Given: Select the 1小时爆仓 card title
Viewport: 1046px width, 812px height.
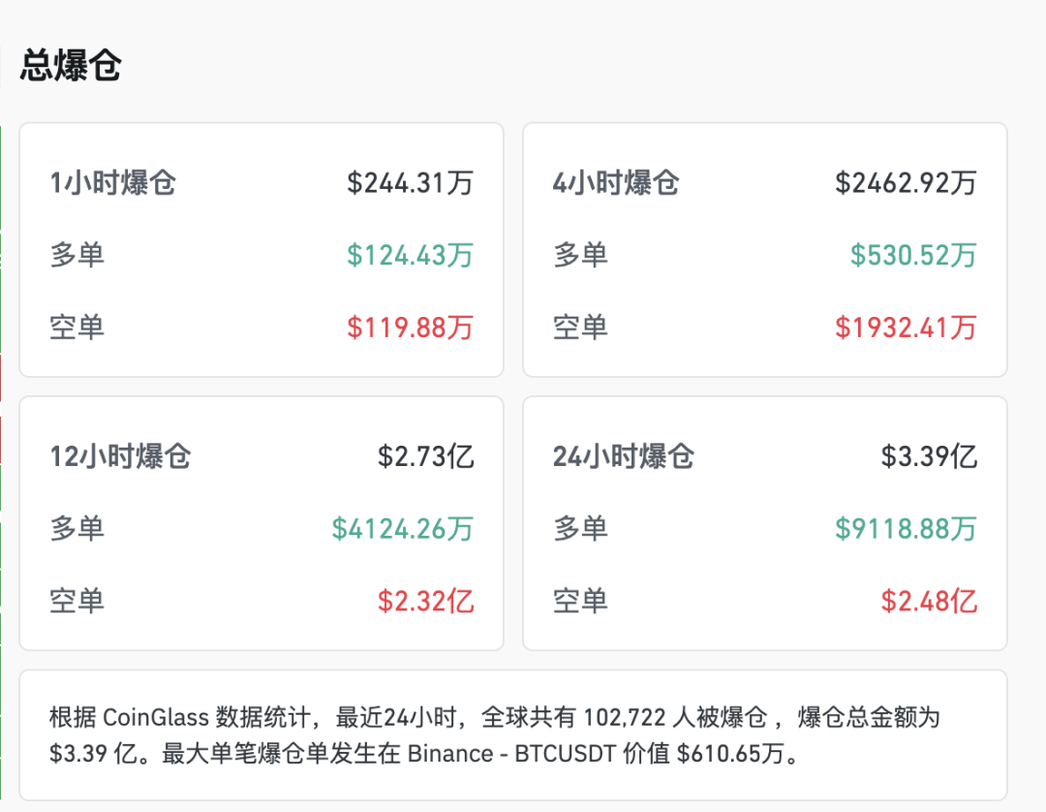Looking at the screenshot, I should (x=112, y=183).
